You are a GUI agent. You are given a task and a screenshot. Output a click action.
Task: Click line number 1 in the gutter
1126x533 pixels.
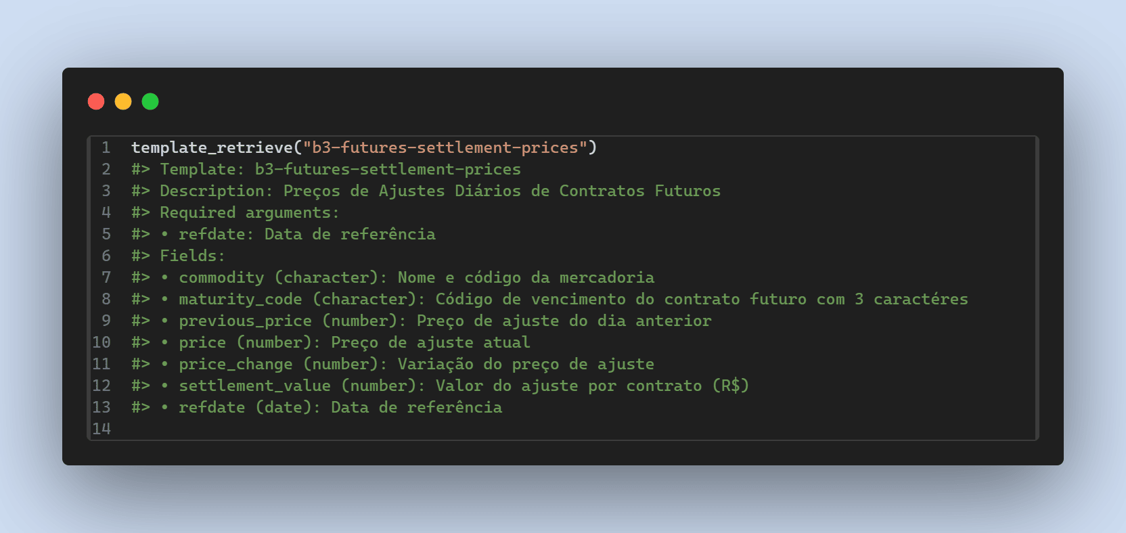pos(106,147)
